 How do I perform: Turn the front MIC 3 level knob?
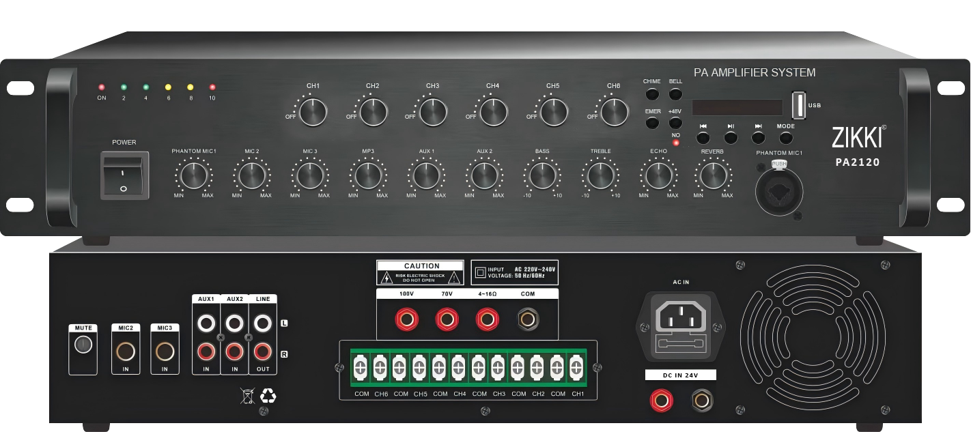coord(310,175)
